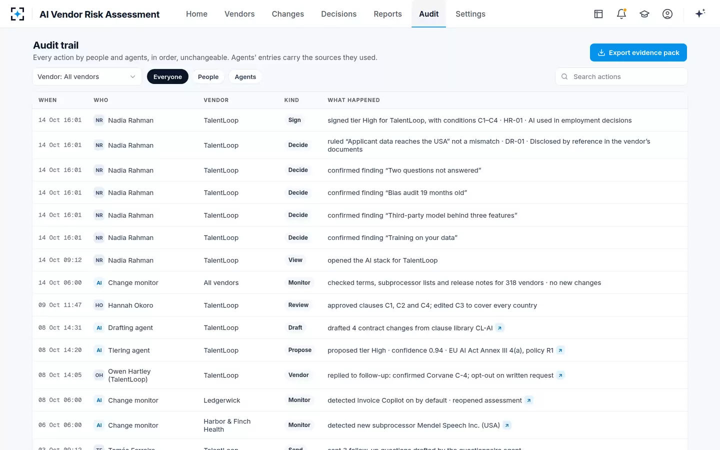
Task: Open source link arrow on Tiering agent row
Action: 560,350
